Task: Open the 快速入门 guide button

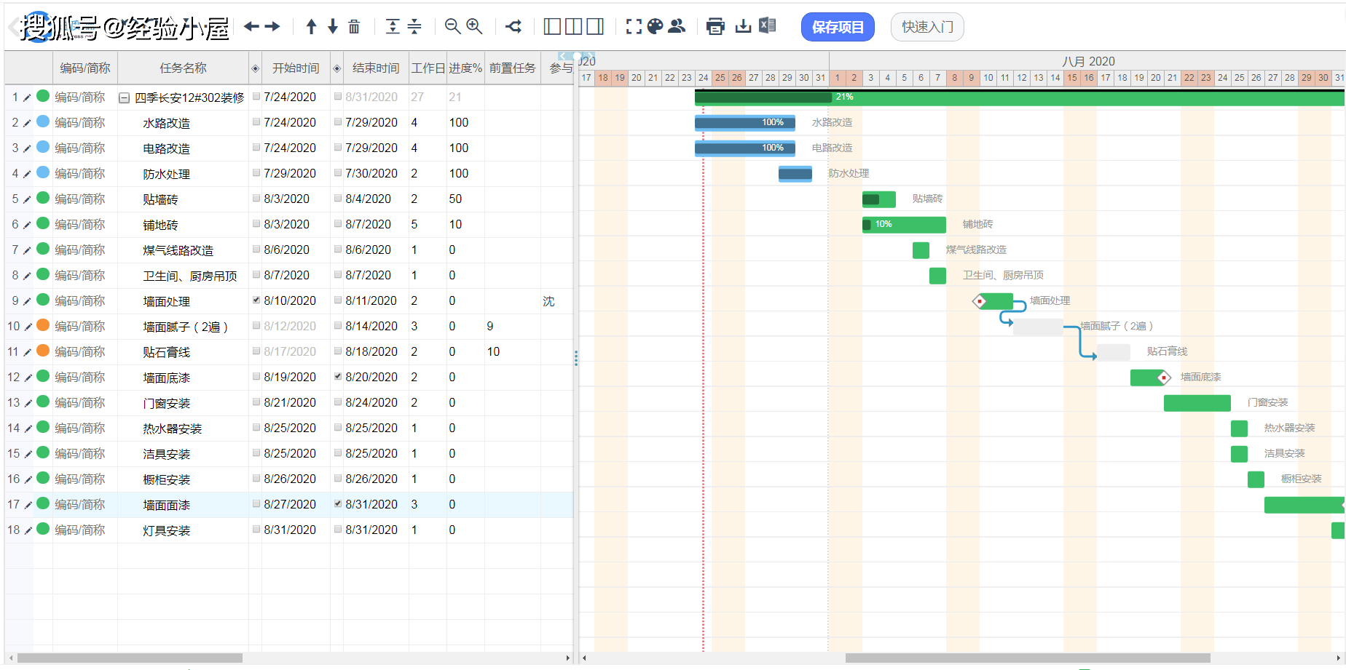Action: click(926, 28)
